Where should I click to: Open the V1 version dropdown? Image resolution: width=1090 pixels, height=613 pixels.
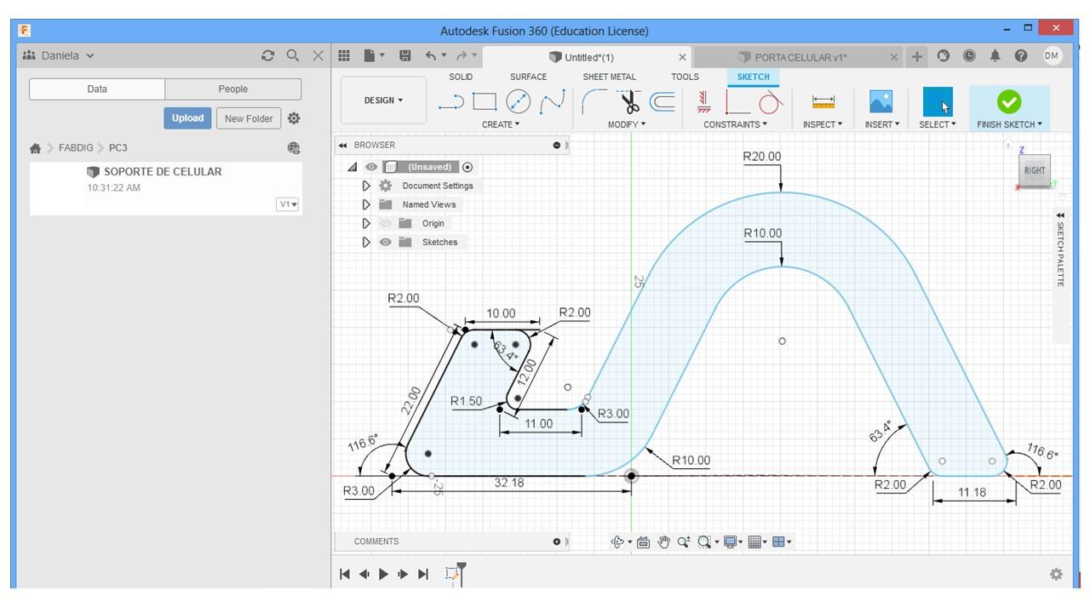tap(288, 204)
